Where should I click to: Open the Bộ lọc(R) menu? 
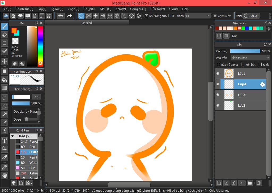(58, 9)
